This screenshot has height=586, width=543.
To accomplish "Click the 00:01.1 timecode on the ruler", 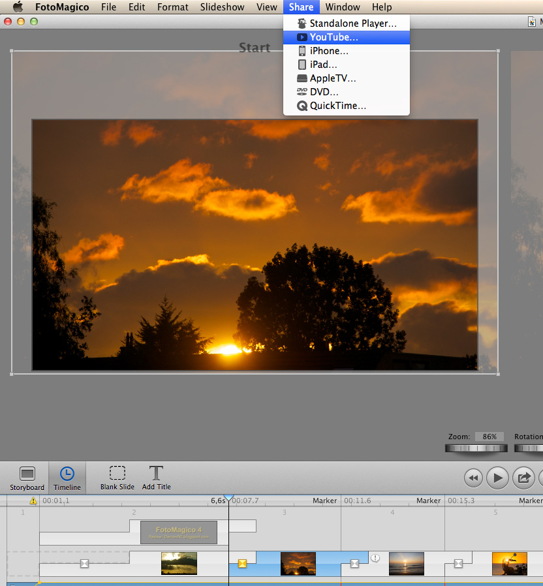I will tap(55, 501).
